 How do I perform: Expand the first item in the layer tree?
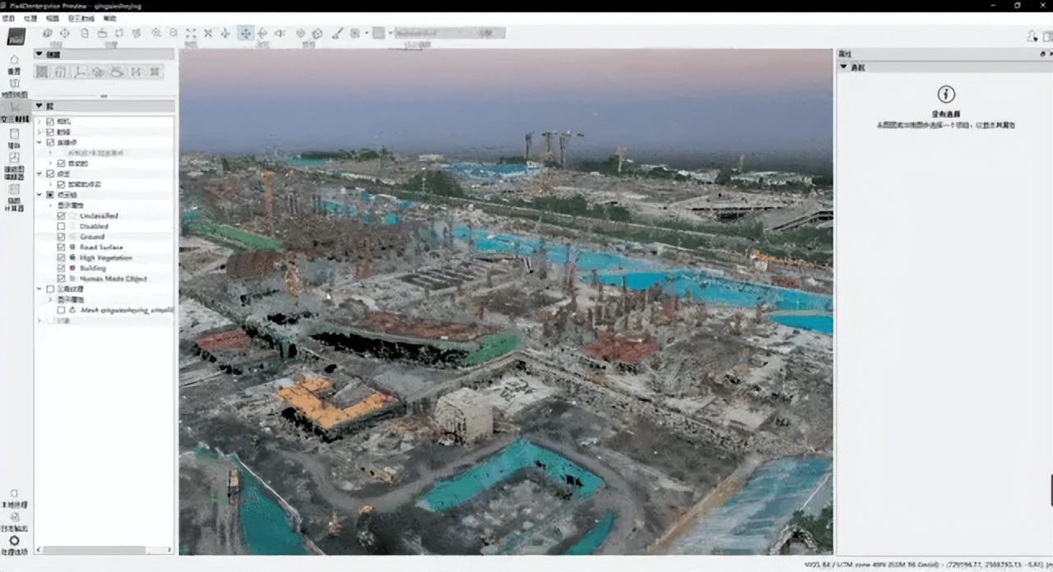pyautogui.click(x=39, y=122)
